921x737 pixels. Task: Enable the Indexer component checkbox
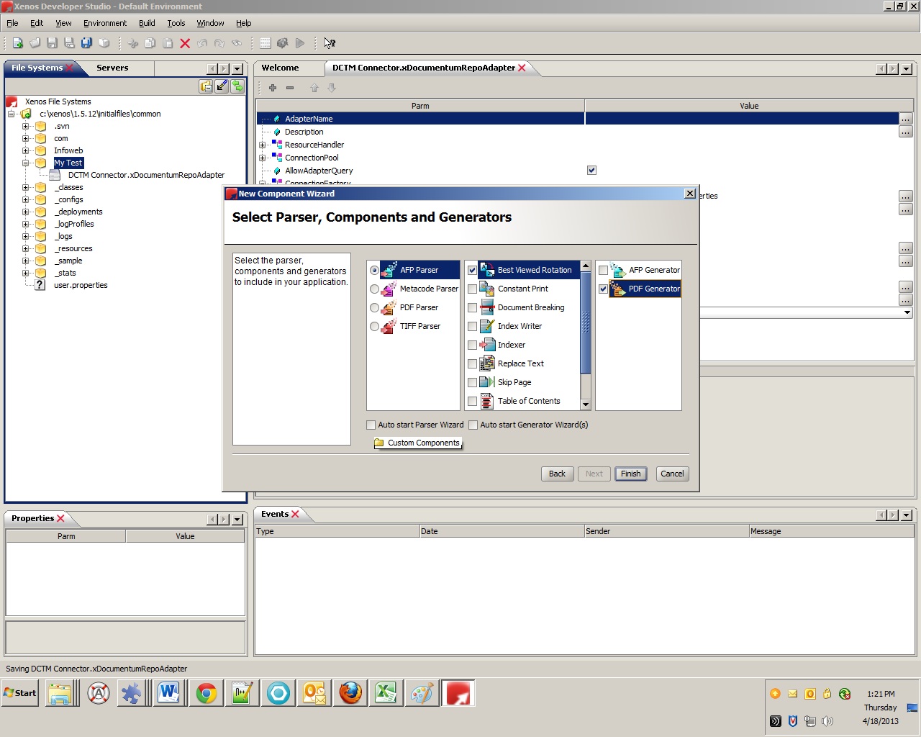[473, 345]
